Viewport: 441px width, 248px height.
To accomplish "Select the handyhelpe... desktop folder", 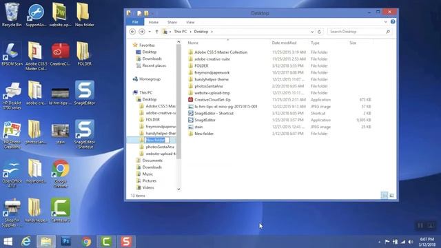I will [36, 211].
